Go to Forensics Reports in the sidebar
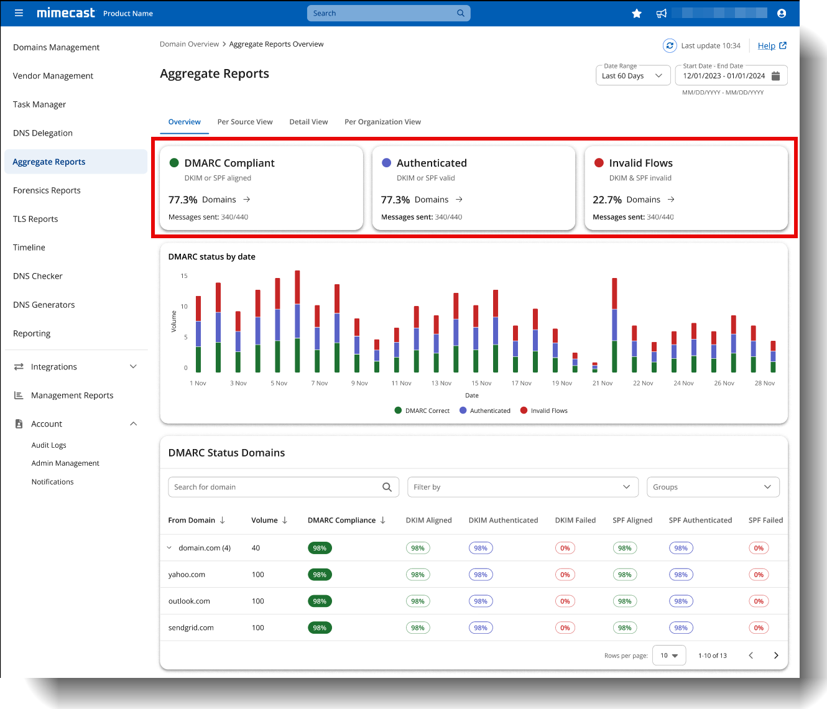Image resolution: width=827 pixels, height=709 pixels. (47, 190)
